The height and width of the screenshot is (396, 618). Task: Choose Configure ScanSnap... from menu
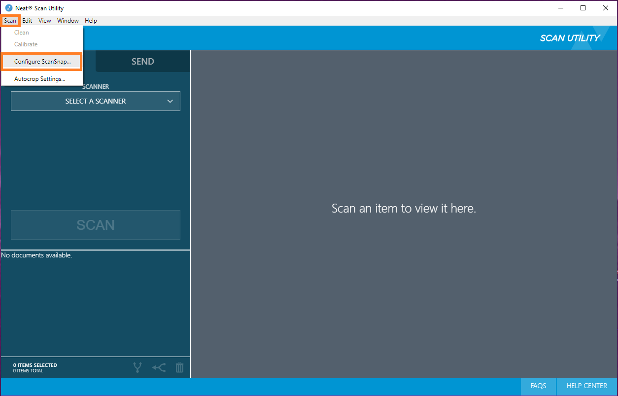[42, 62]
